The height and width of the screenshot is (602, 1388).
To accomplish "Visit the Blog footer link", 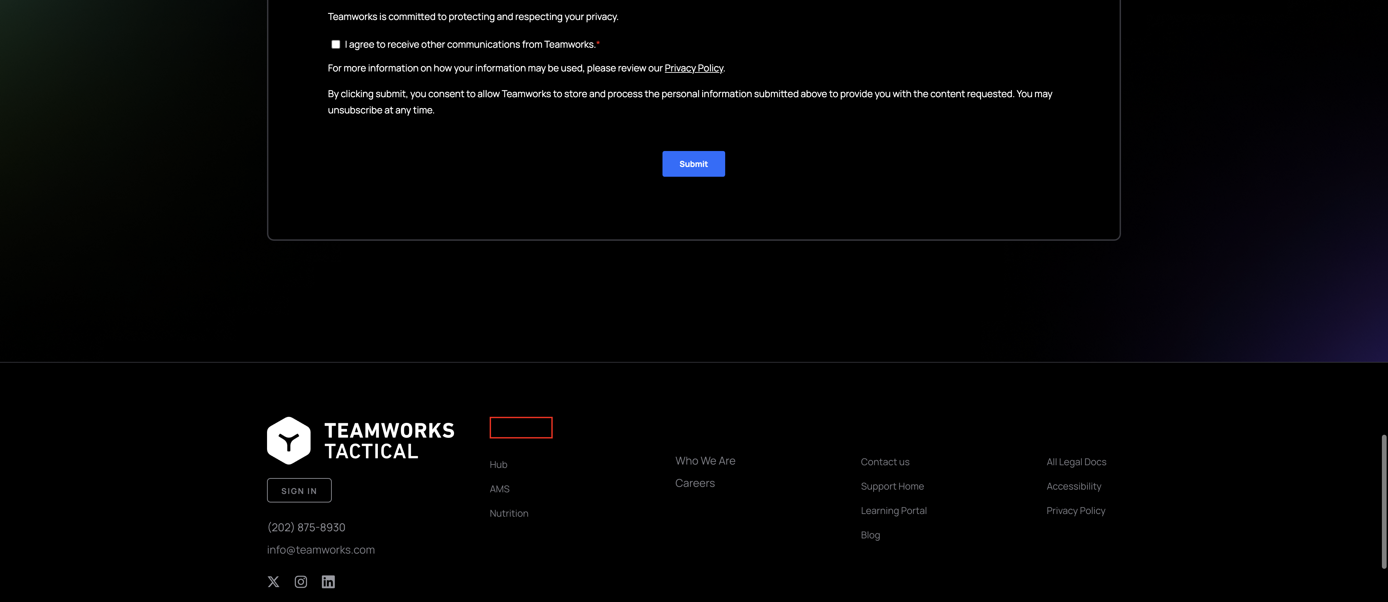I will click(x=870, y=535).
